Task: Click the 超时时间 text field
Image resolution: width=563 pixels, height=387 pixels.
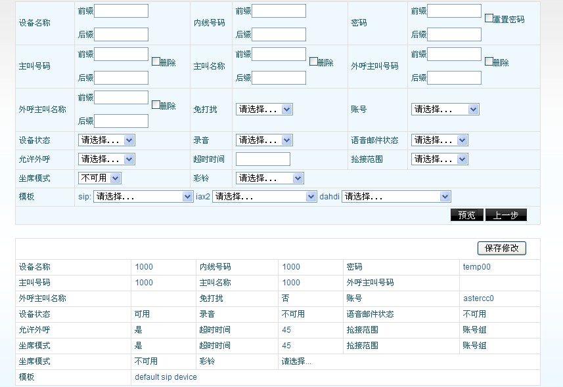Action: (263, 159)
